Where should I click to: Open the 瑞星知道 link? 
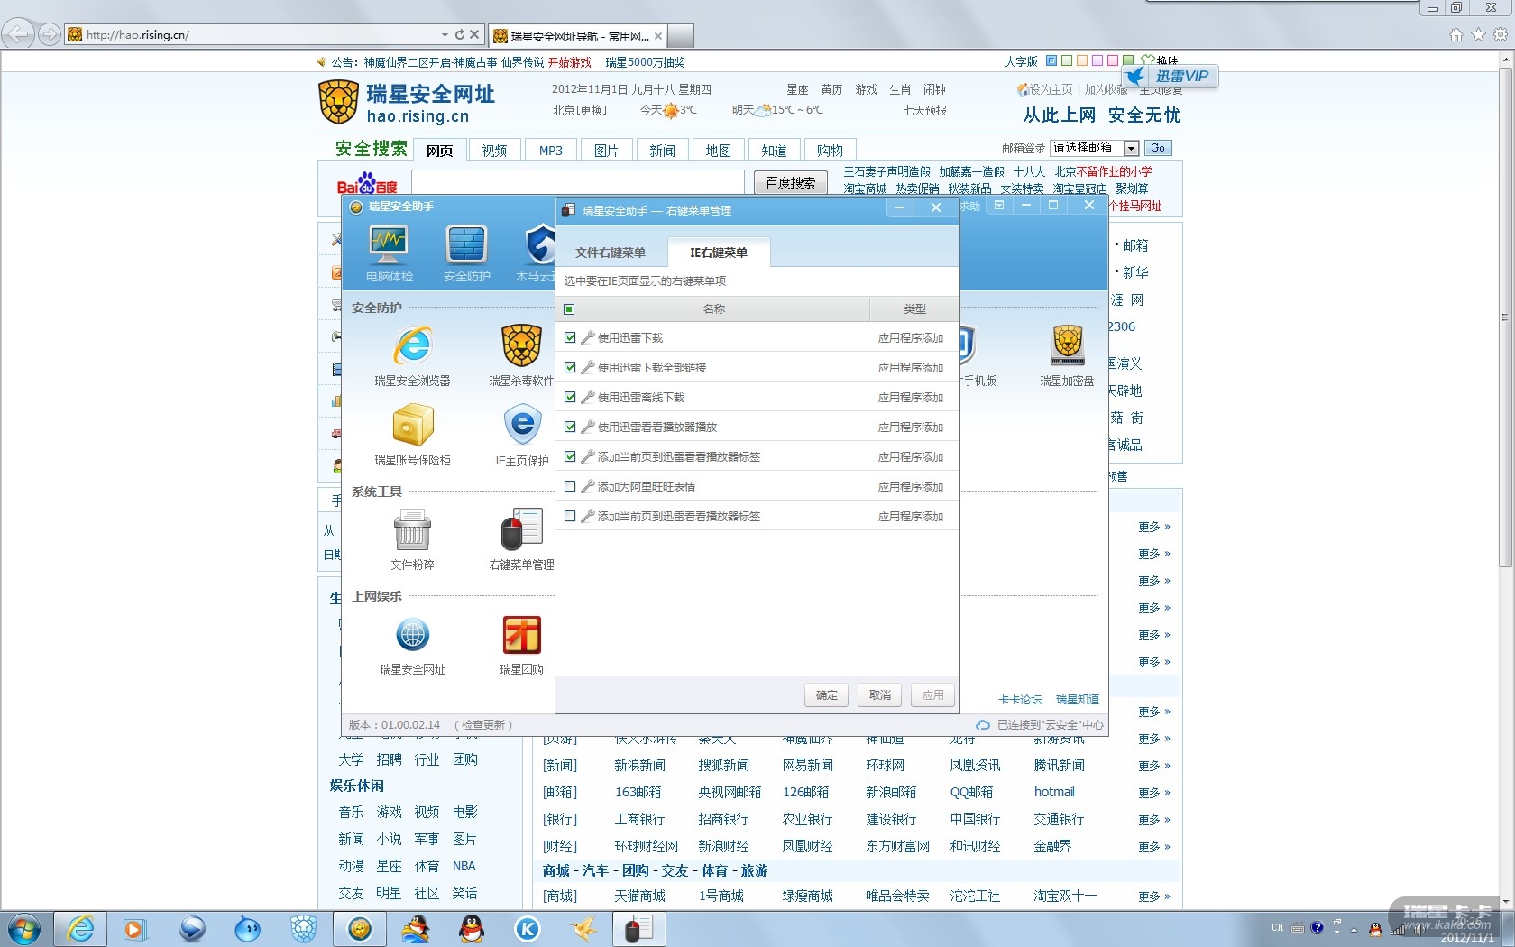[x=1078, y=700]
